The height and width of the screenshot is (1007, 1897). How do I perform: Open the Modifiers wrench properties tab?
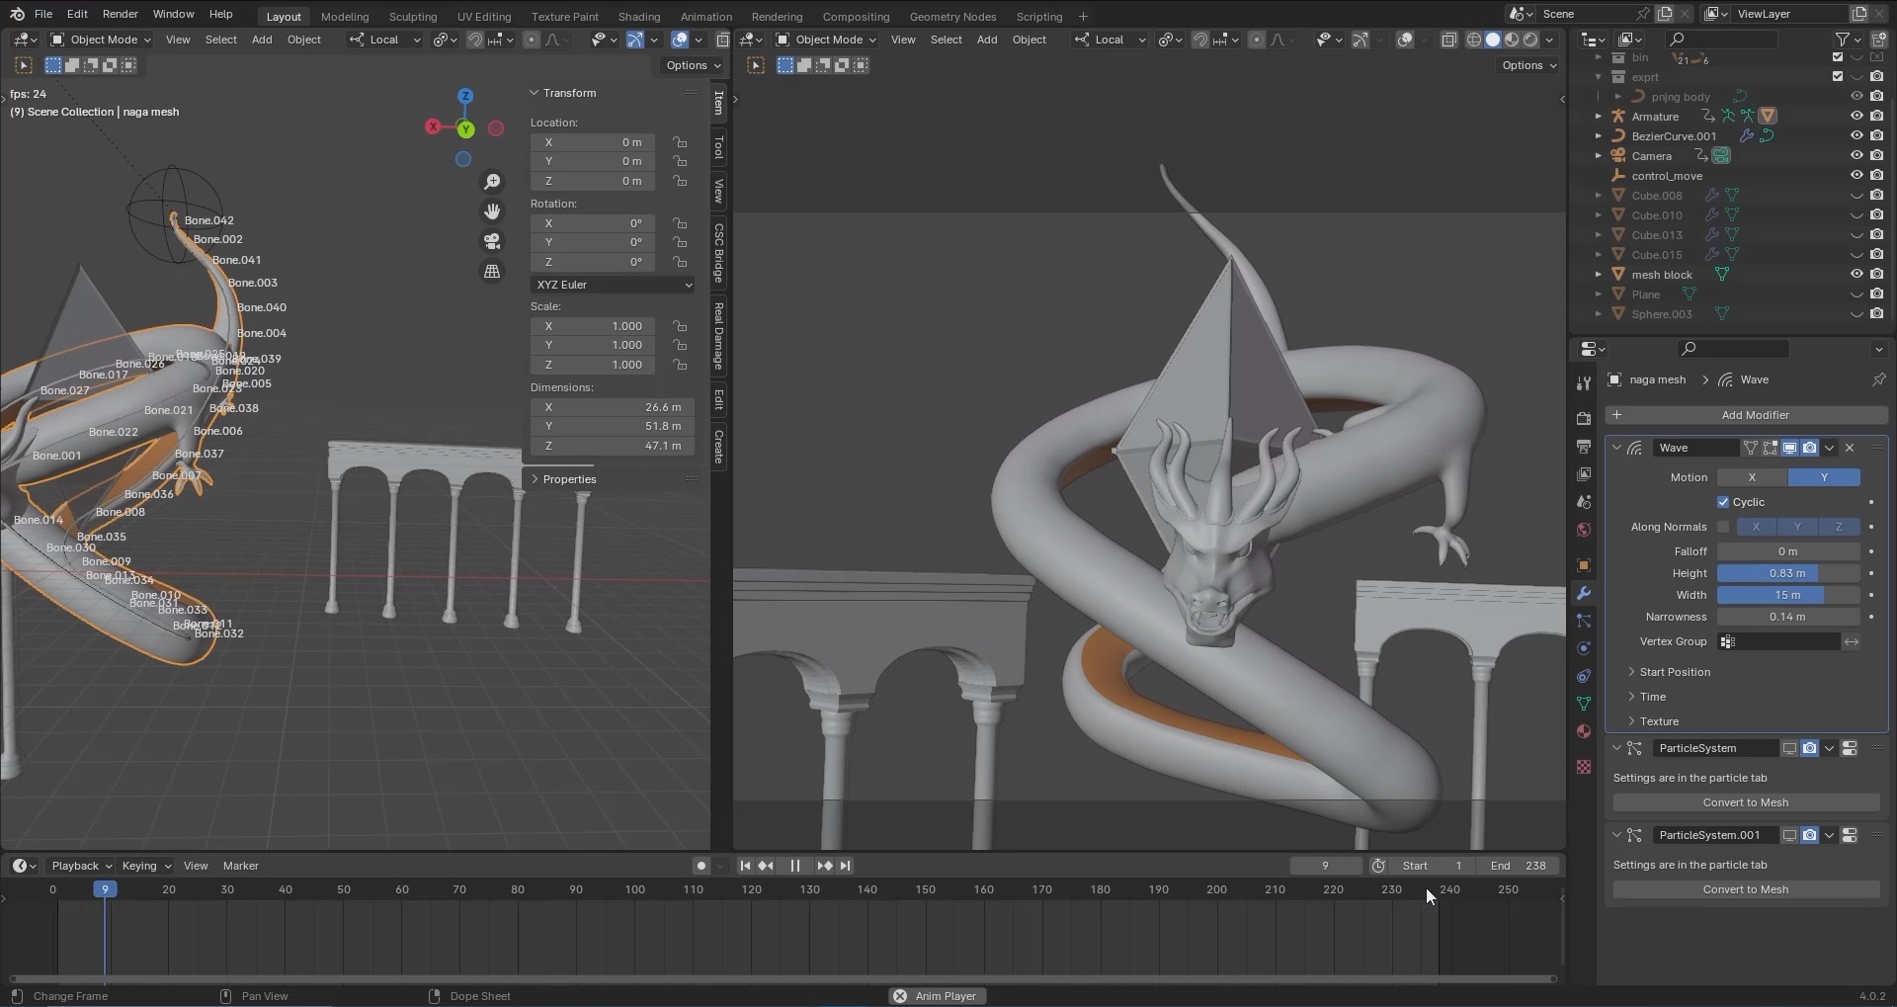click(x=1584, y=593)
